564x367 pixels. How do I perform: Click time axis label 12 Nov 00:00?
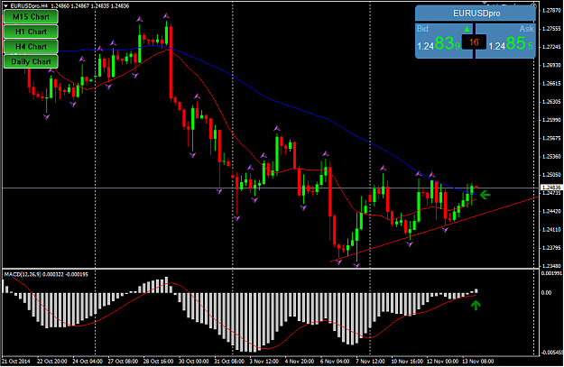click(x=442, y=361)
